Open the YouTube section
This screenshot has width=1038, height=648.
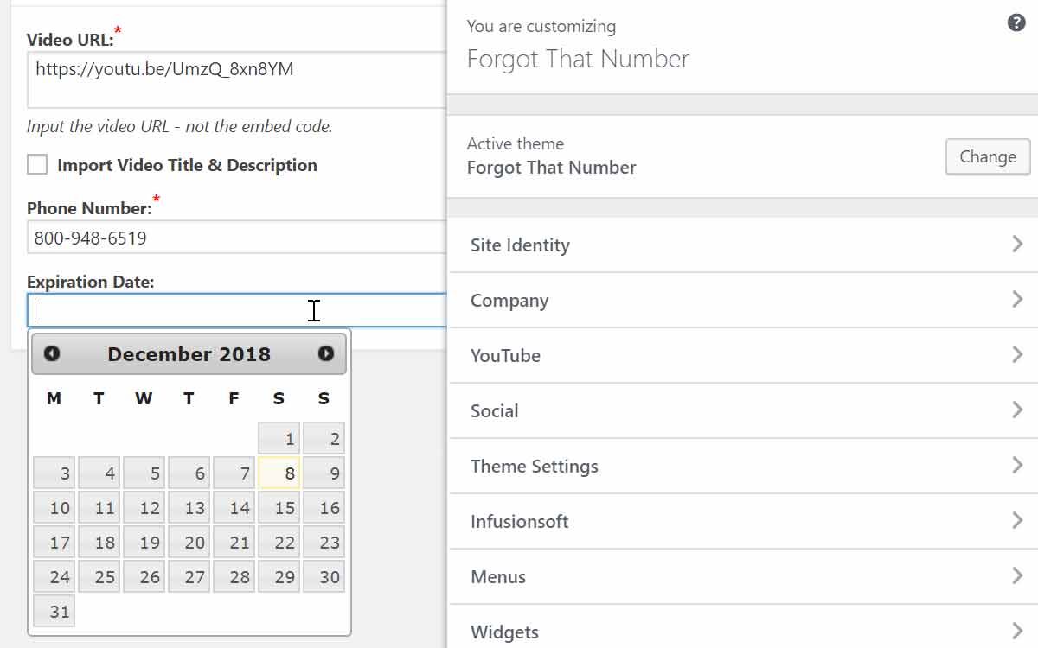click(x=743, y=356)
